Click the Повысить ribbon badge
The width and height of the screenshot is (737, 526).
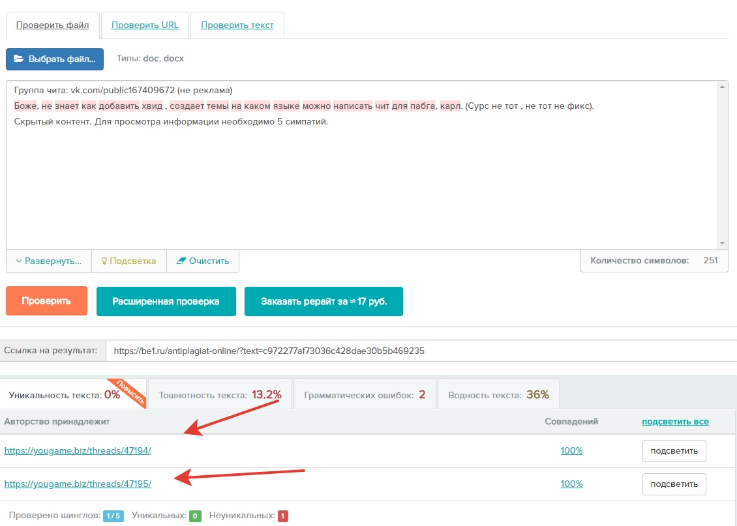pyautogui.click(x=130, y=392)
